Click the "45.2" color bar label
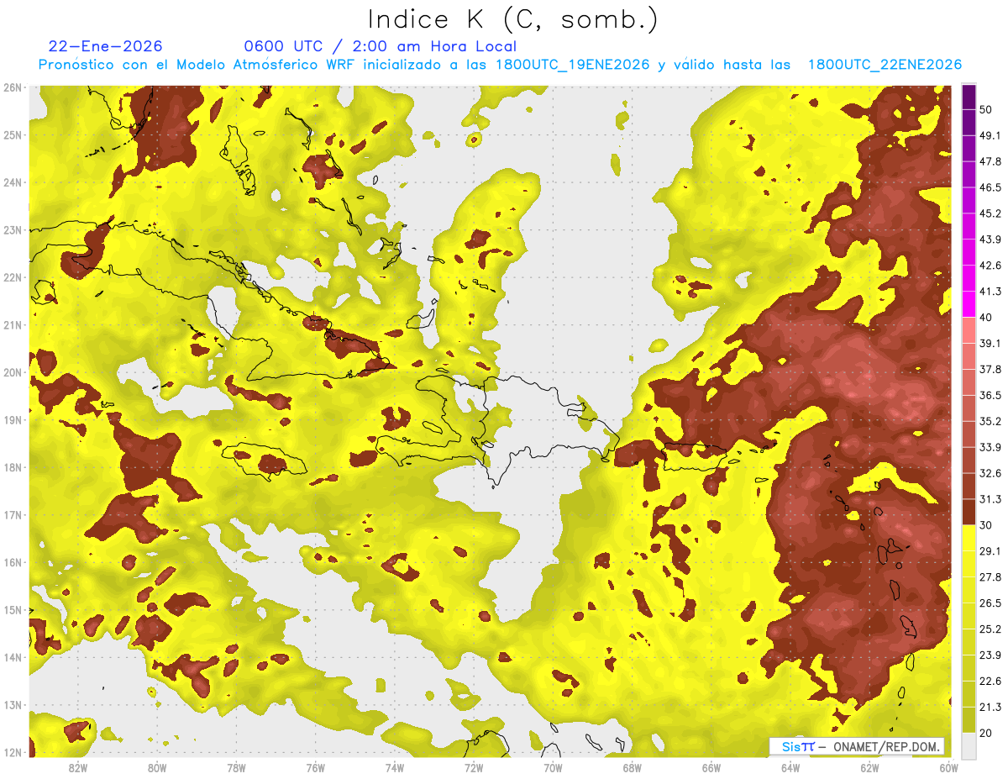The width and height of the screenshot is (1008, 779). point(990,213)
